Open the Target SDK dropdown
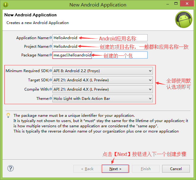This screenshot has height=180, width=196. (103, 80)
